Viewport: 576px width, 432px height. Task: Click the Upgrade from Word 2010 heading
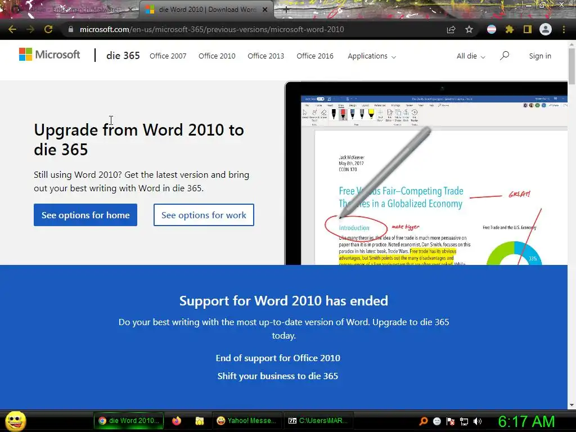click(x=139, y=139)
